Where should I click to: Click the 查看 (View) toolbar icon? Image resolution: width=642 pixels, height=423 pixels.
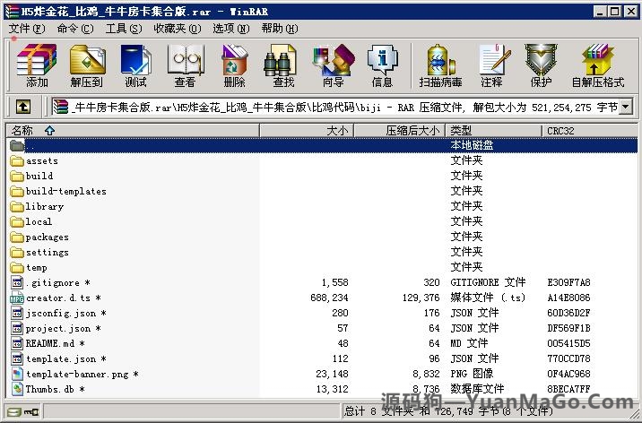coord(185,60)
